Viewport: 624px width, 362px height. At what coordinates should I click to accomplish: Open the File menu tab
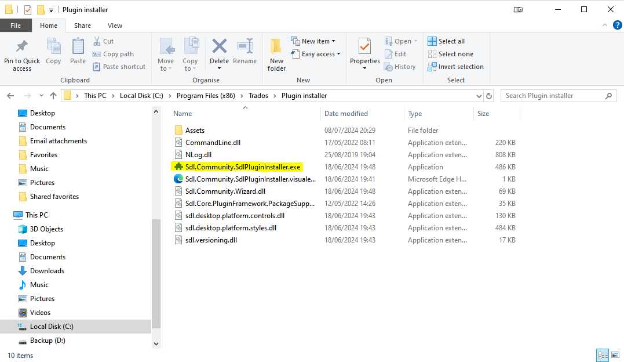[16, 26]
